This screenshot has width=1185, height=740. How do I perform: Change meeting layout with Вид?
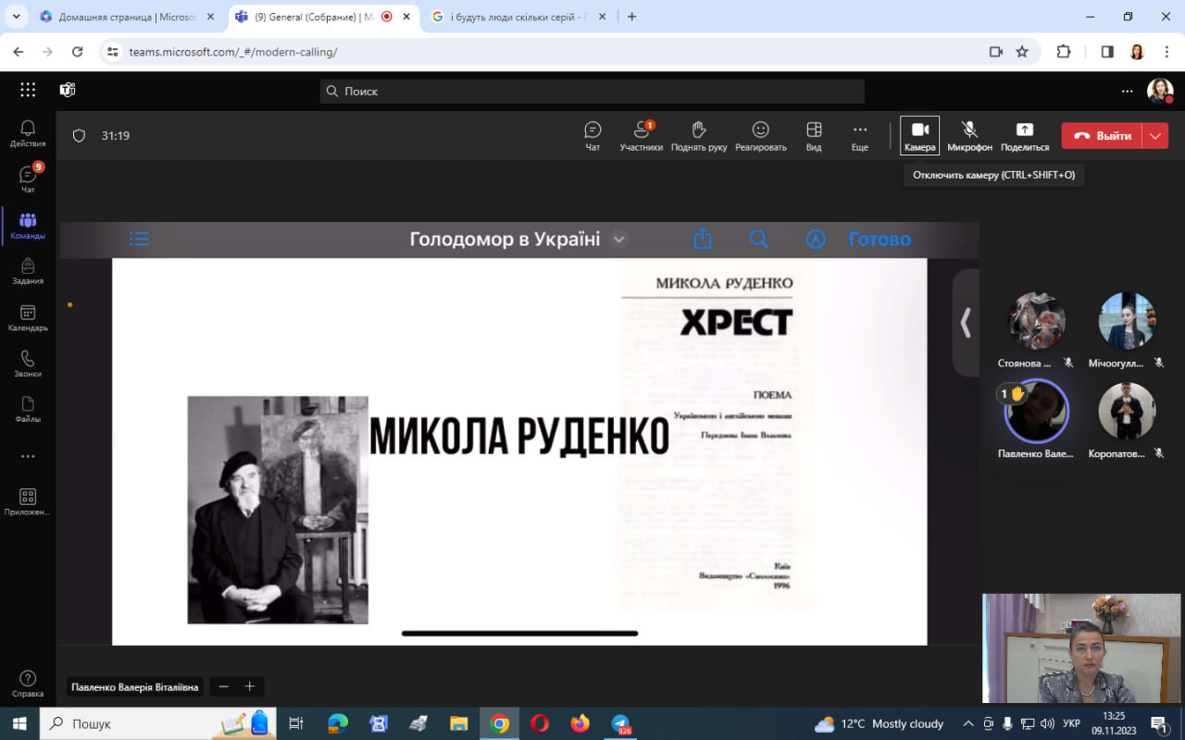tap(814, 136)
